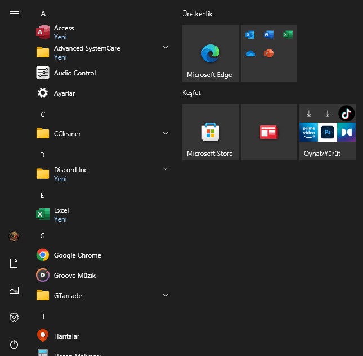Open the Haritalar maps icon
Screen dimensions: 363x356
click(43, 335)
